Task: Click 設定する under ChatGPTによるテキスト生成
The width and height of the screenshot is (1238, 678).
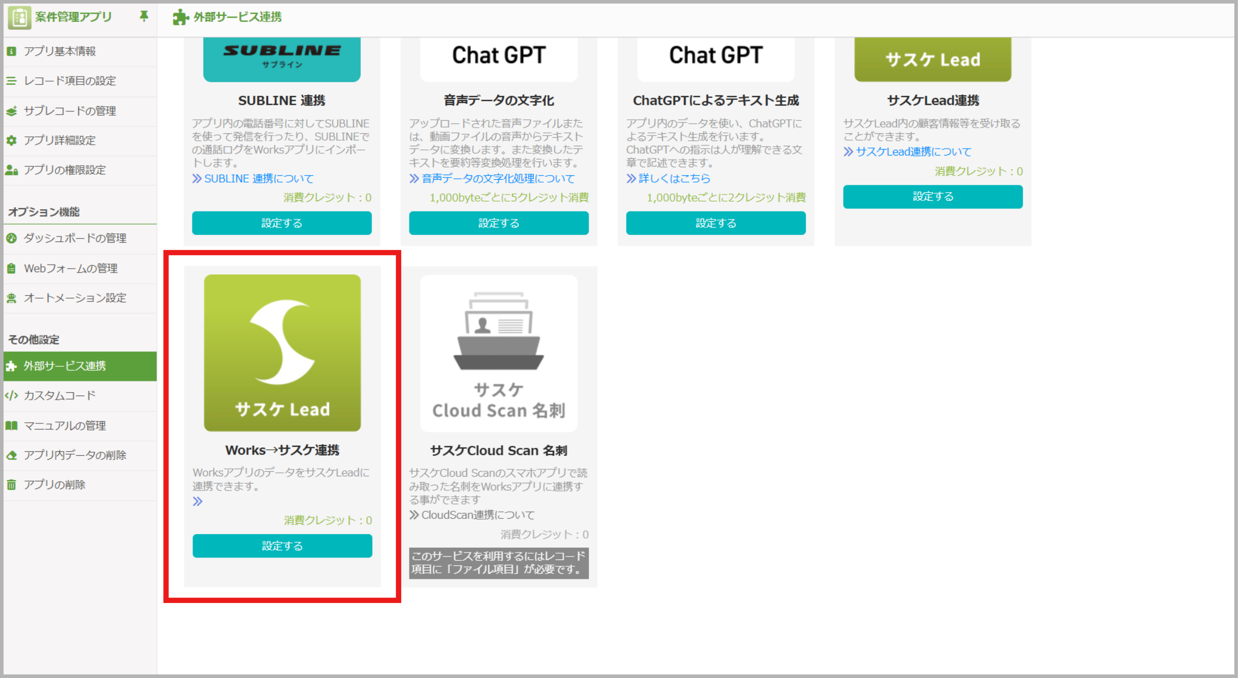Action: (x=716, y=223)
